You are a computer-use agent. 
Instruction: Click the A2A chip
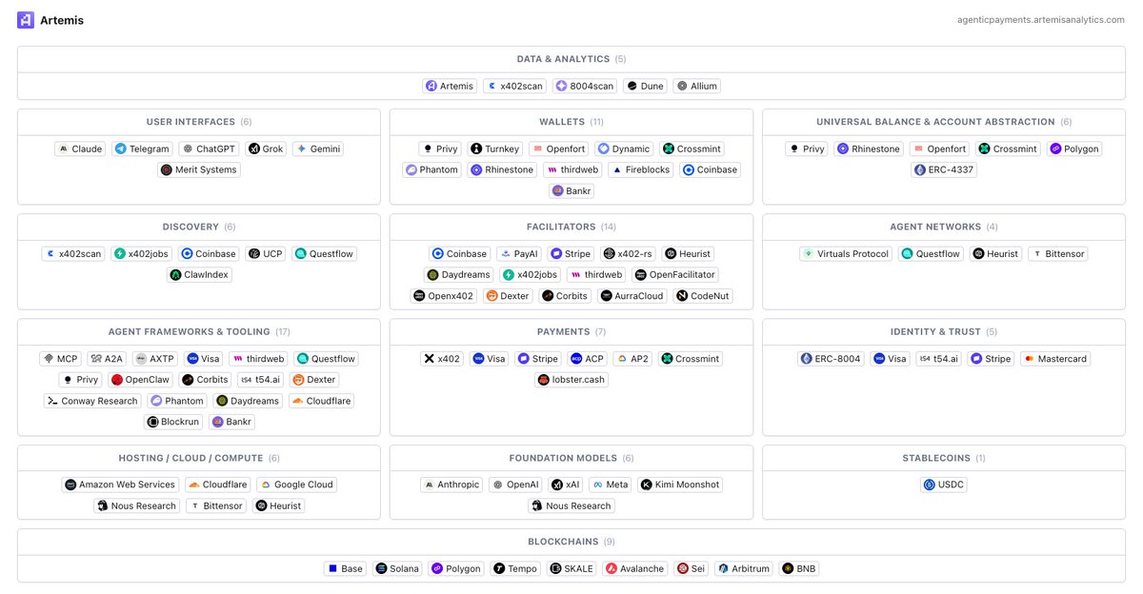(107, 358)
